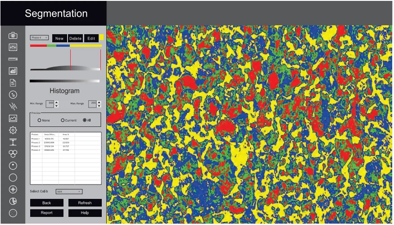The width and height of the screenshot is (394, 225).
Task: Click the Edit phase button
Action: click(x=91, y=38)
